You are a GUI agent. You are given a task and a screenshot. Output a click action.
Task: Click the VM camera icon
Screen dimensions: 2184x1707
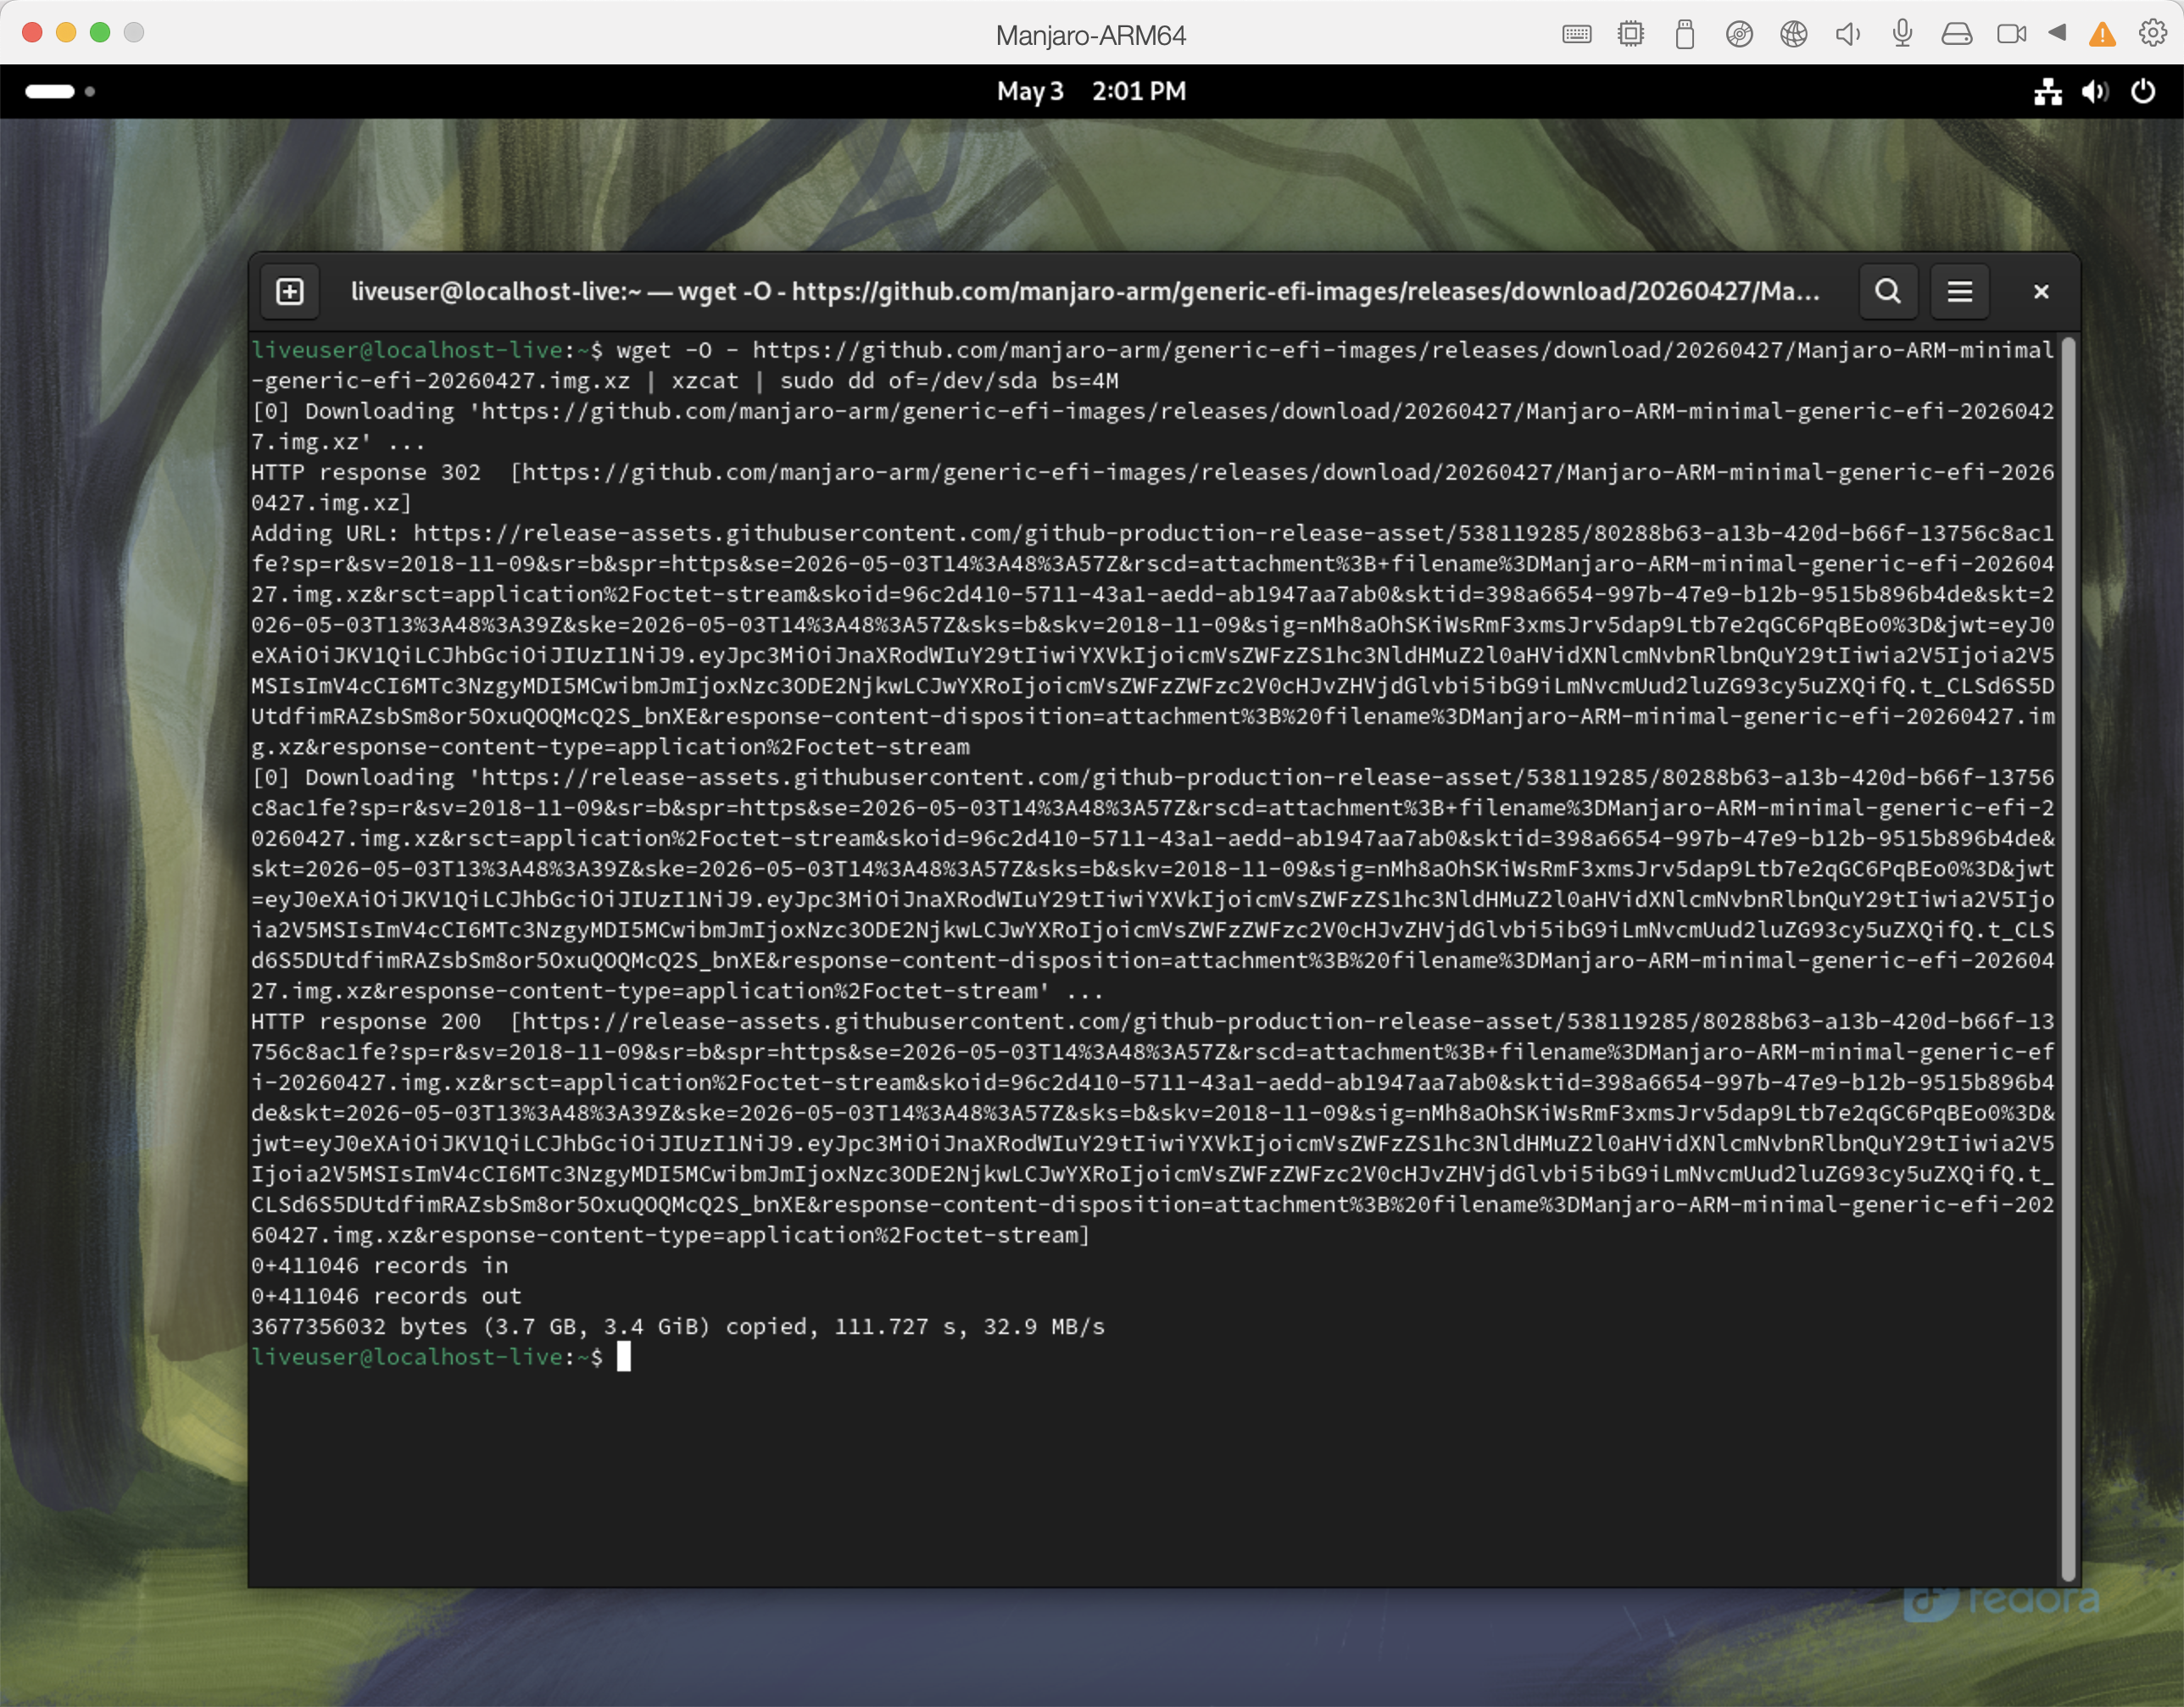pos(2011,35)
